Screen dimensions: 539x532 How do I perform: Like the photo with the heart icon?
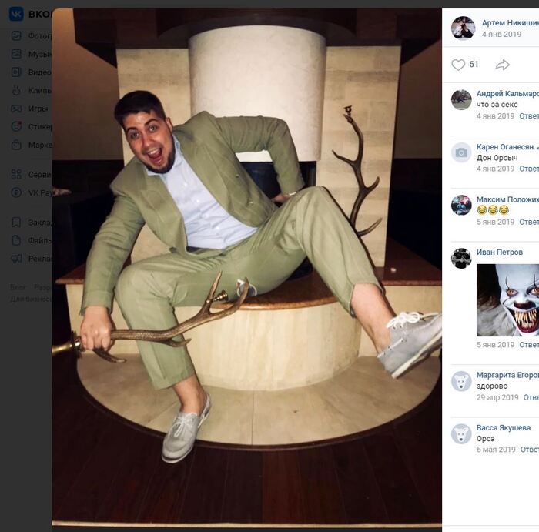458,65
